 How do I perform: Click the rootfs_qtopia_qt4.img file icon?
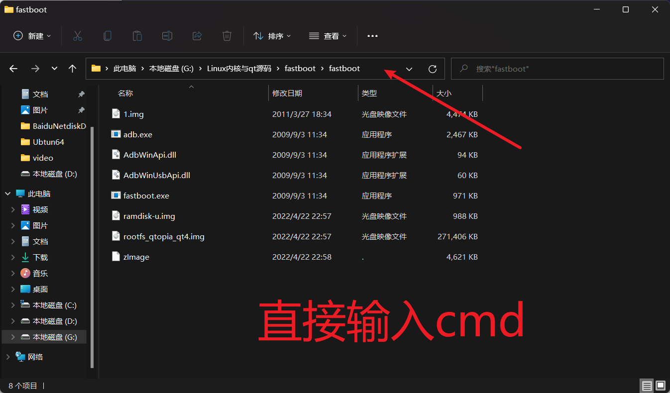pyautogui.click(x=115, y=236)
